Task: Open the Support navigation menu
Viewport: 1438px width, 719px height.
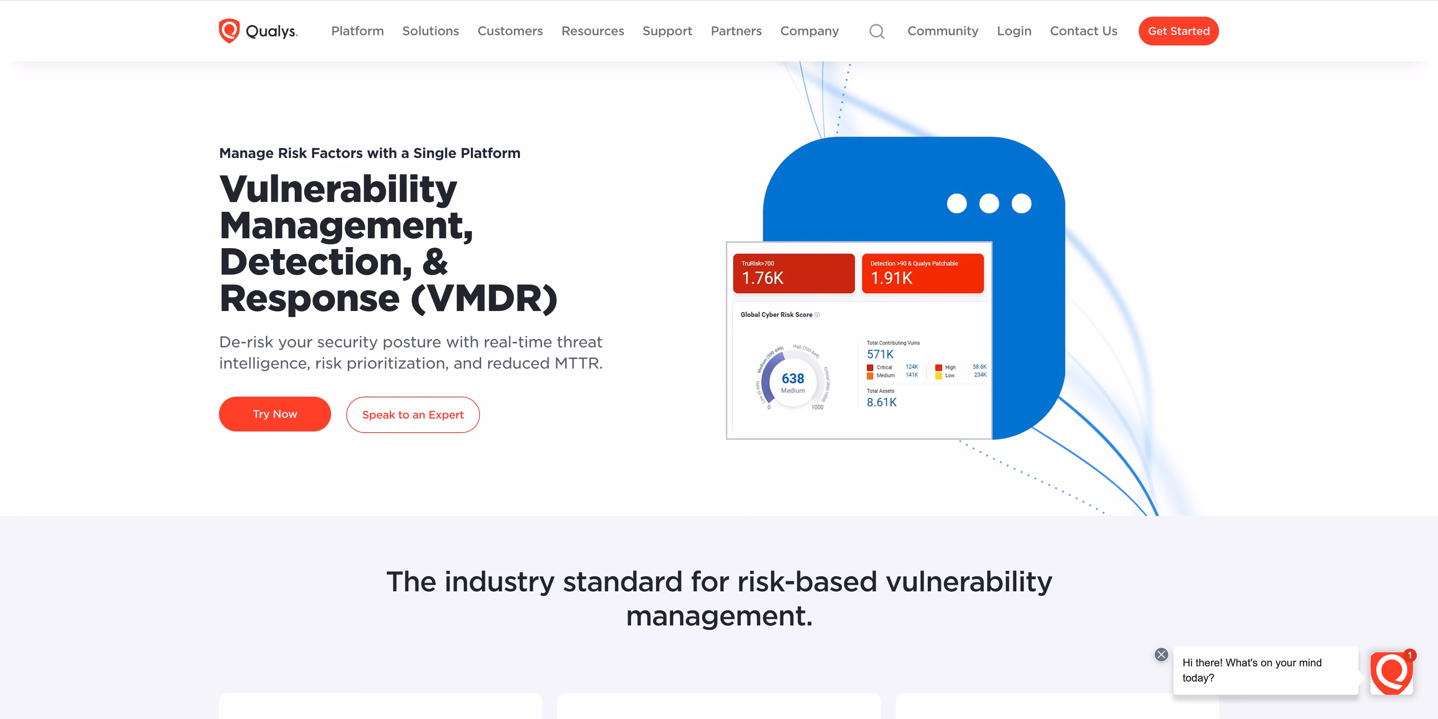Action: click(667, 31)
